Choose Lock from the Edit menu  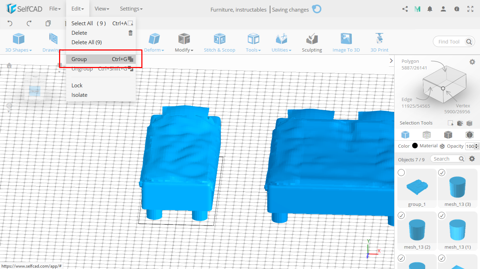point(101,85)
